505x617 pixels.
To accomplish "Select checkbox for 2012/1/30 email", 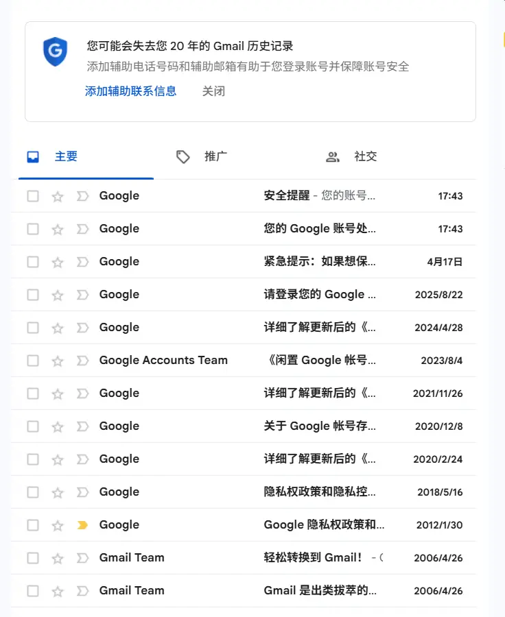I will [33, 525].
